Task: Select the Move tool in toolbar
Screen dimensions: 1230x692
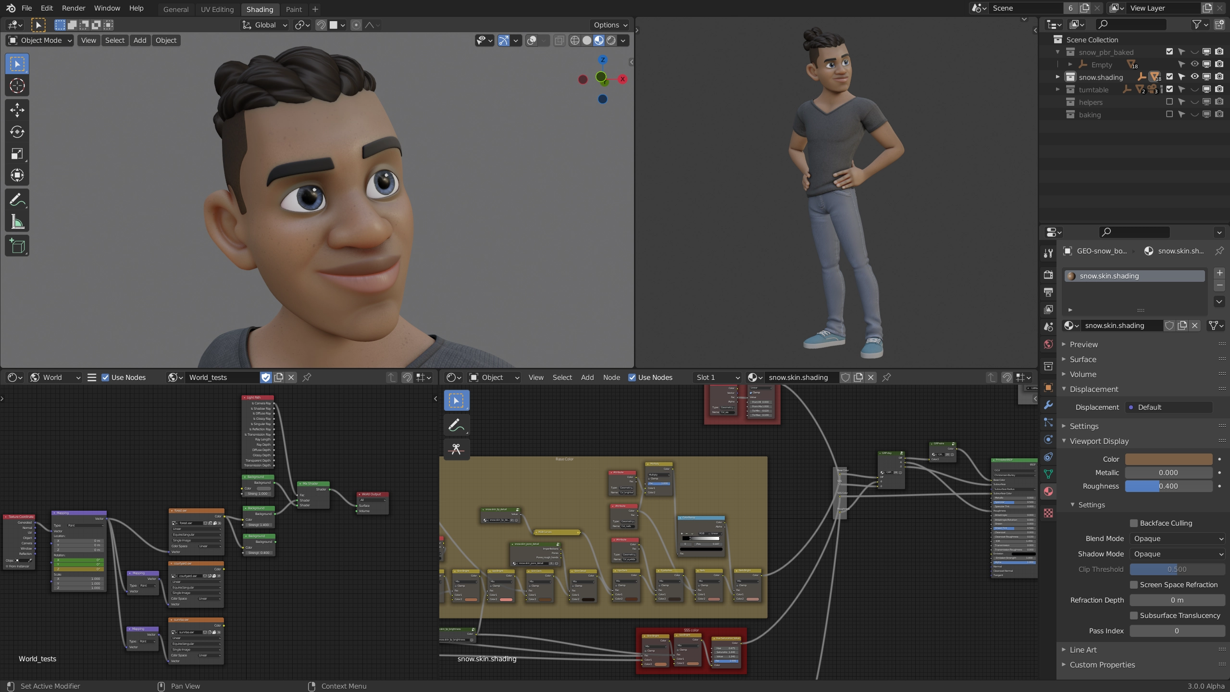Action: coord(17,110)
